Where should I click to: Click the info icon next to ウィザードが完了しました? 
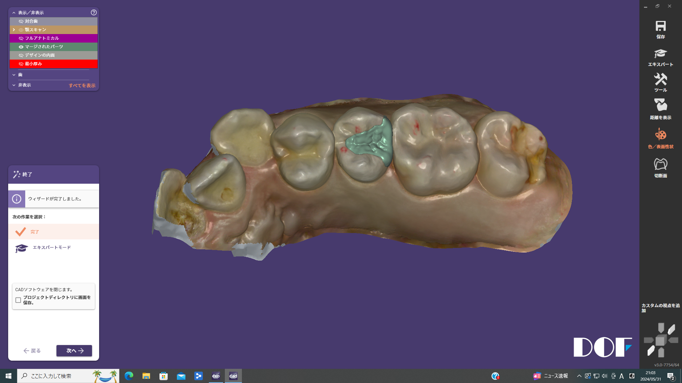[x=17, y=199]
